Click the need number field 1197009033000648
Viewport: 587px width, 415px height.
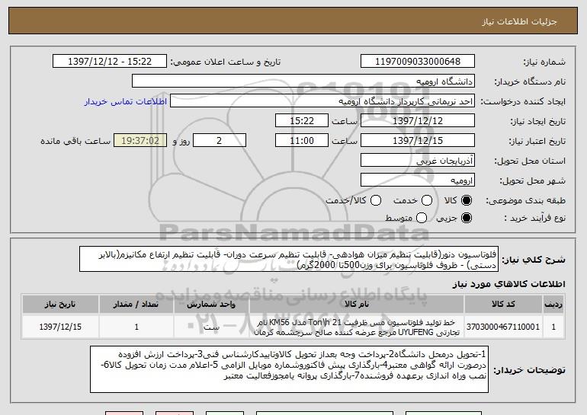pos(418,62)
